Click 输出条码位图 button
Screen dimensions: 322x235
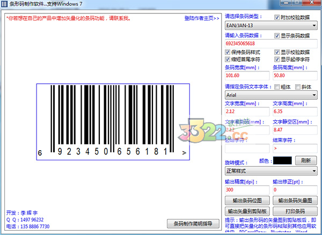247,201
